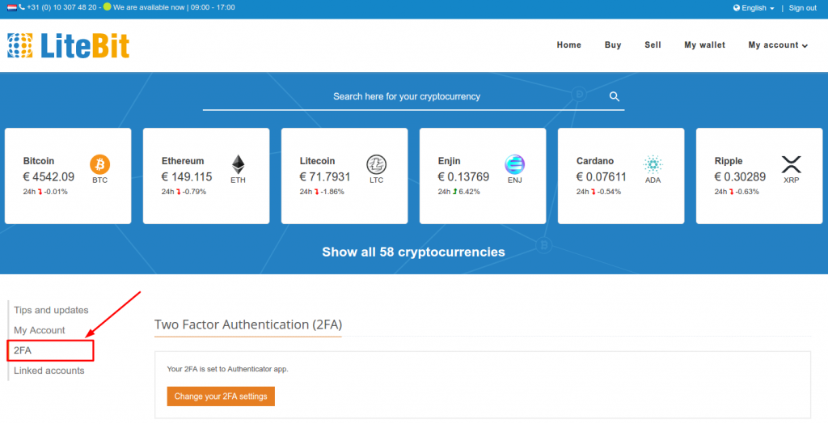Click the Ripple XRP icon
Image resolution: width=828 pixels, height=424 pixels.
coord(791,164)
